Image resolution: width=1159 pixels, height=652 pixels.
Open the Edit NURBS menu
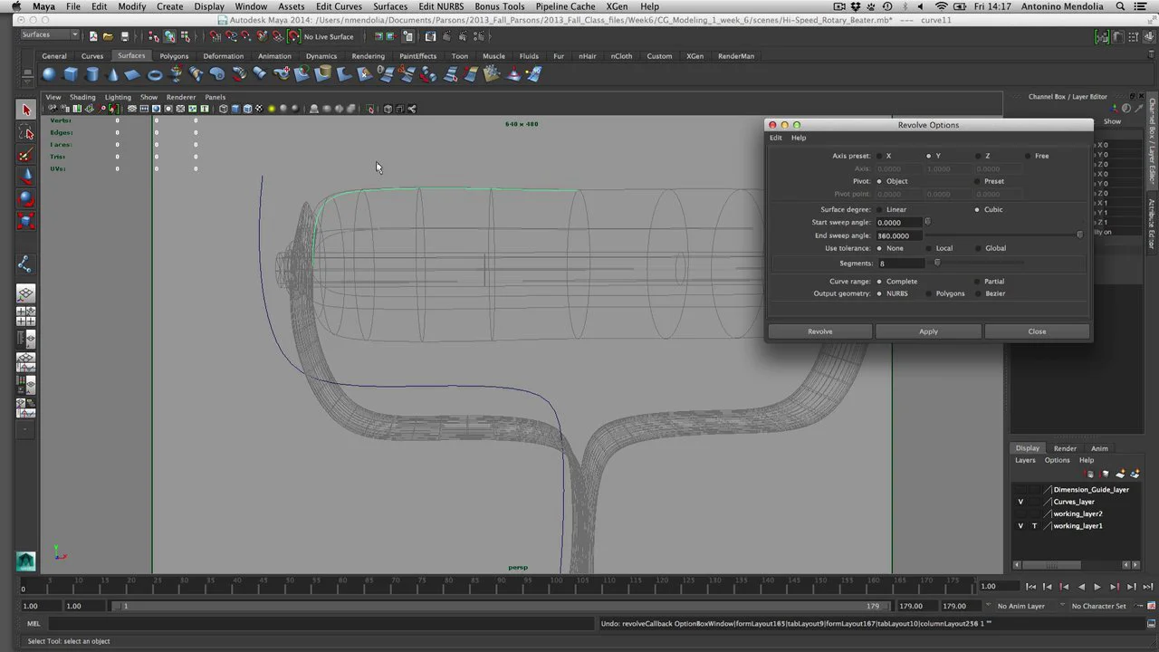click(441, 6)
